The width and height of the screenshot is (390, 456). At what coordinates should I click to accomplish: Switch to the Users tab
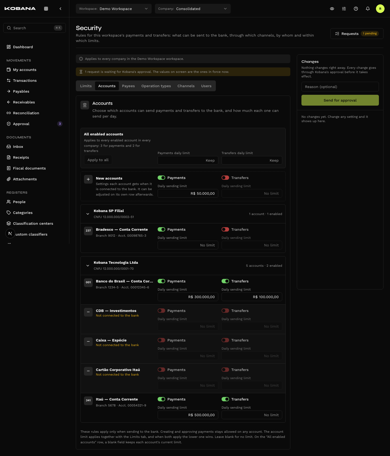206,86
